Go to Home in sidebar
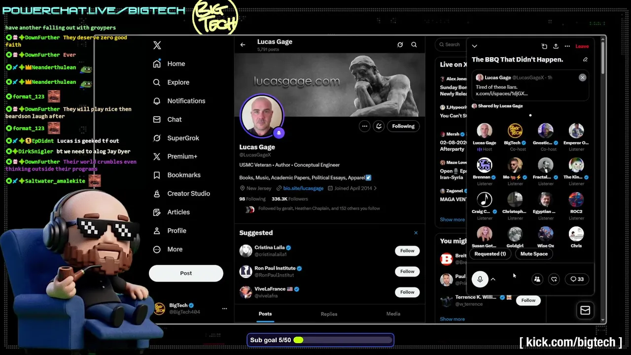 (169, 64)
